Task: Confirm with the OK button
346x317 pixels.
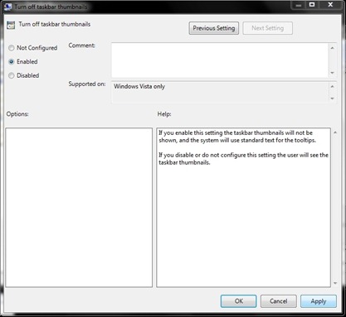Action: coord(239,301)
